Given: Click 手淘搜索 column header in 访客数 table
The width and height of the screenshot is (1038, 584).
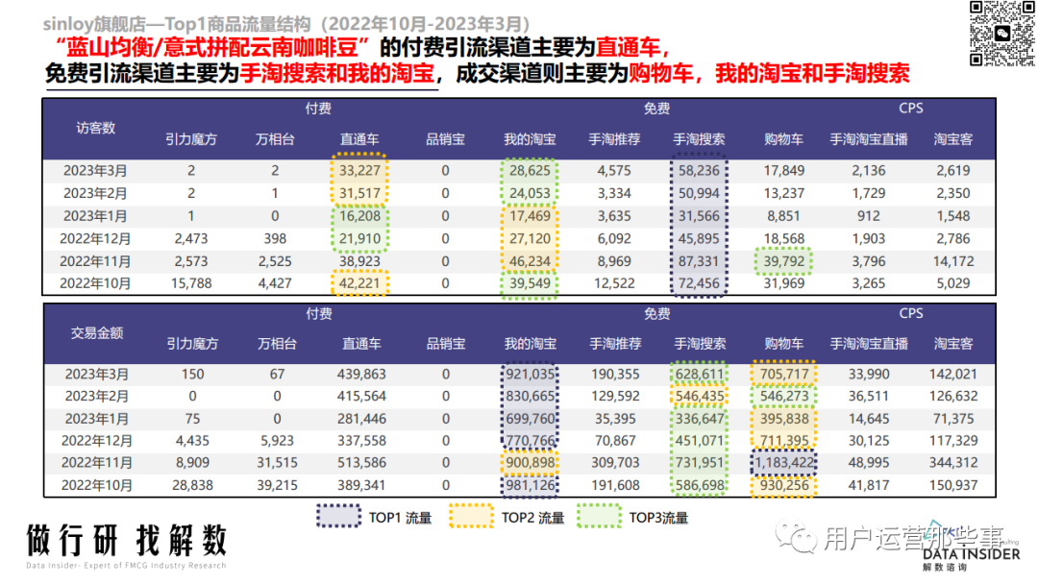Looking at the screenshot, I should (699, 139).
